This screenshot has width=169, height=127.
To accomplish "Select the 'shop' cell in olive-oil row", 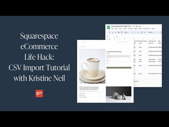I will point(143,43).
